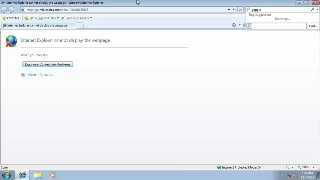The width and height of the screenshot is (320, 180).
Task: Click the page icon beside the URL
Action: 23,10
